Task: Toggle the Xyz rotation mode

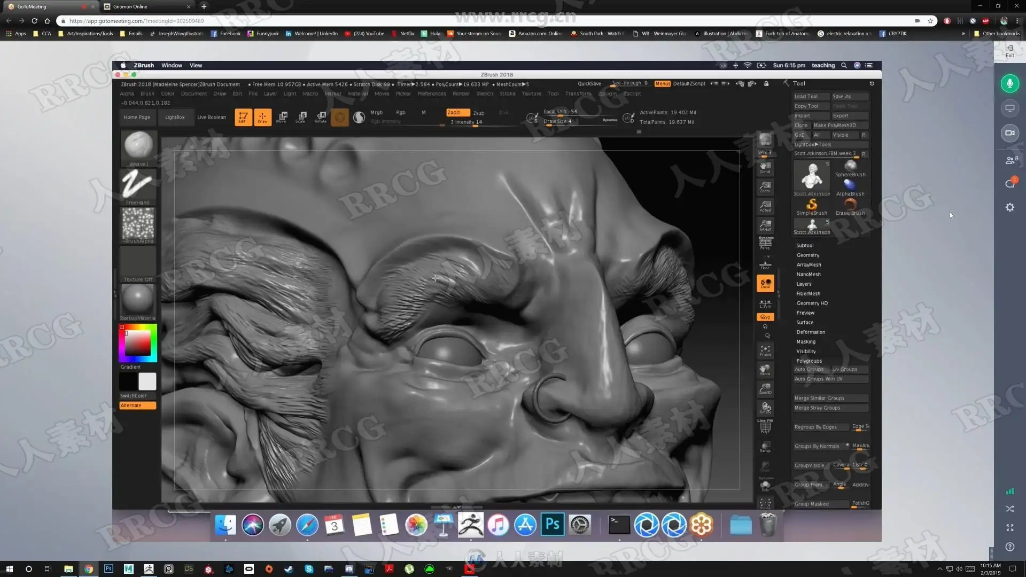Action: click(x=765, y=317)
